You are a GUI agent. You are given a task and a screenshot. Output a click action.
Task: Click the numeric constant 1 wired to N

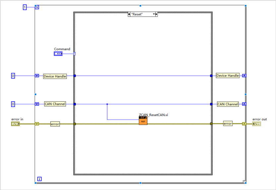click(x=25, y=7)
